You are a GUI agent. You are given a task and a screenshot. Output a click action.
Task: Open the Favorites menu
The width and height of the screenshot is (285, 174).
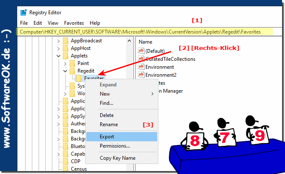[x=74, y=23]
